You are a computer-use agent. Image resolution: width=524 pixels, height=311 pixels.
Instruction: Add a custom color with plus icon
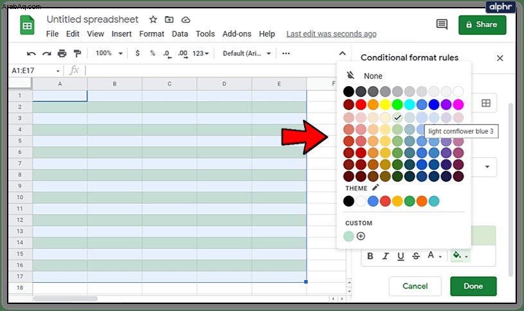[x=361, y=236]
